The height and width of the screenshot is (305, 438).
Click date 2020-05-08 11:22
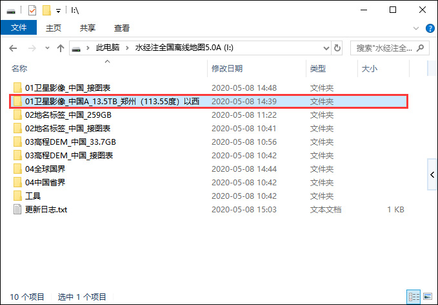click(244, 115)
